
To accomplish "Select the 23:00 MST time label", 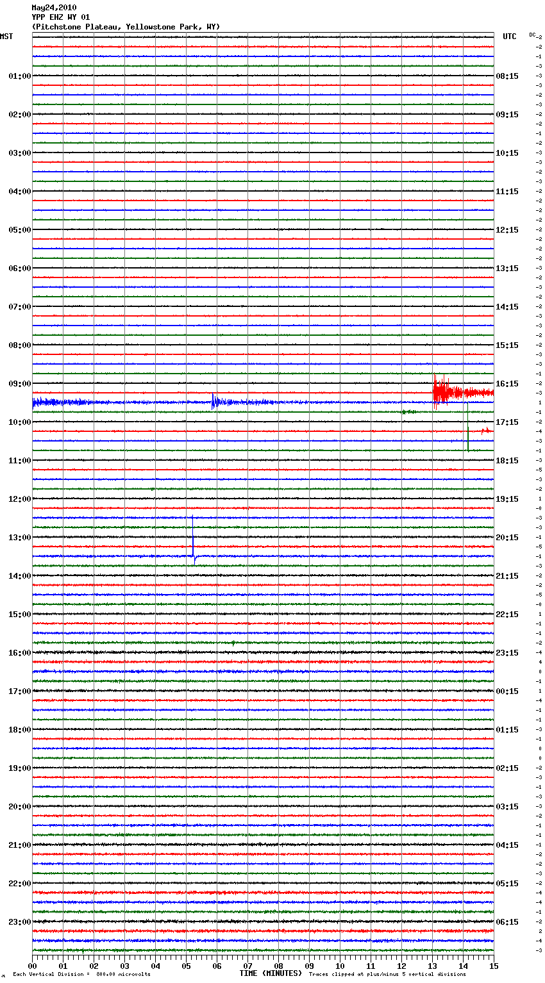I will (x=20, y=922).
